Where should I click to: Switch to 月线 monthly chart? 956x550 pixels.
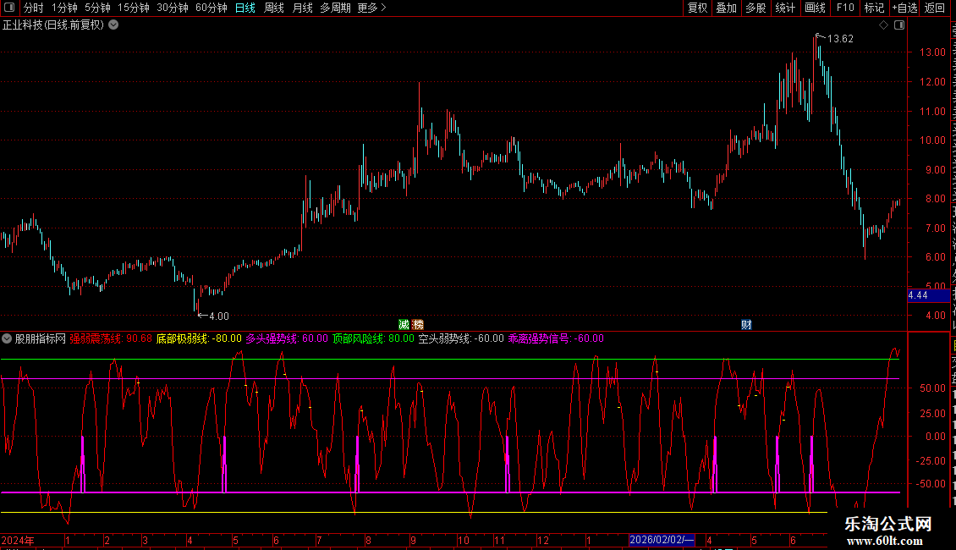click(302, 8)
